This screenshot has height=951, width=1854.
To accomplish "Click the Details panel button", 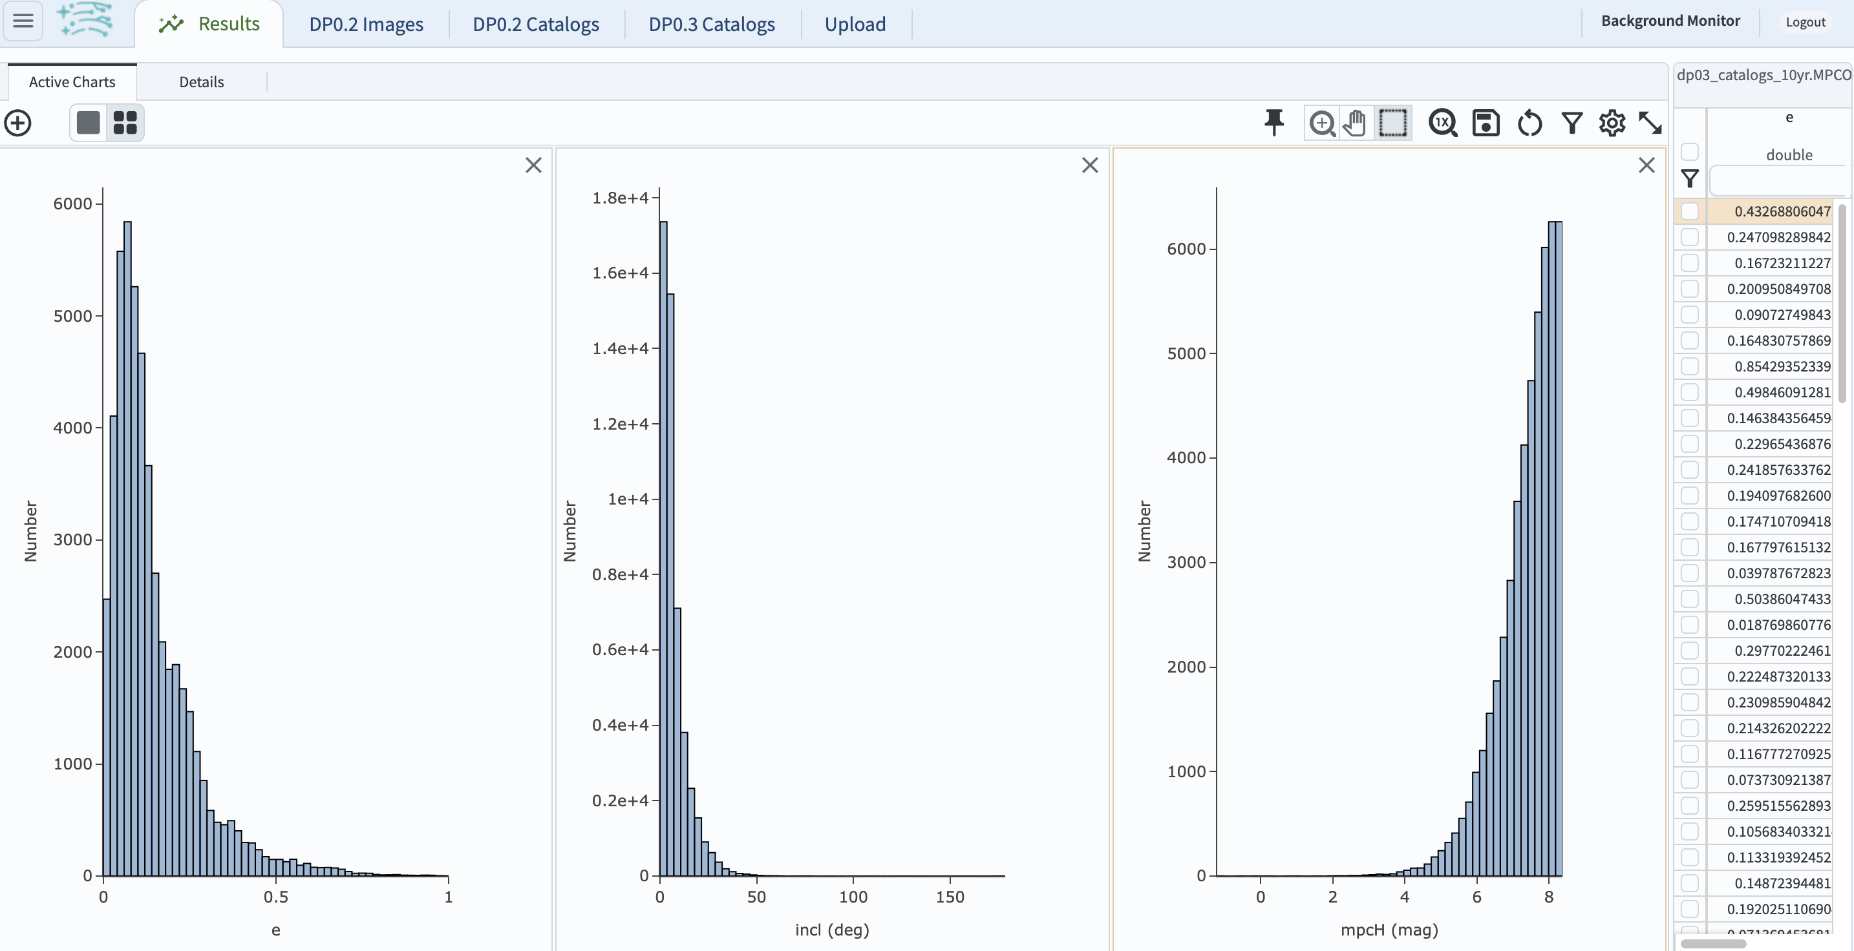I will coord(200,80).
